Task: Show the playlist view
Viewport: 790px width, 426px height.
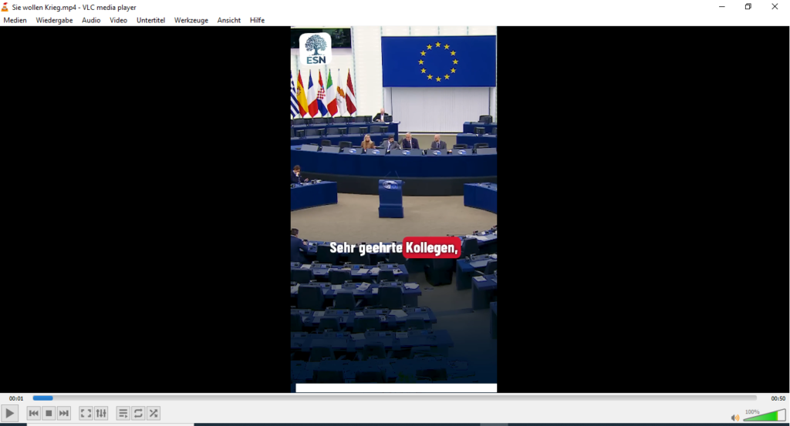Action: [x=123, y=414]
